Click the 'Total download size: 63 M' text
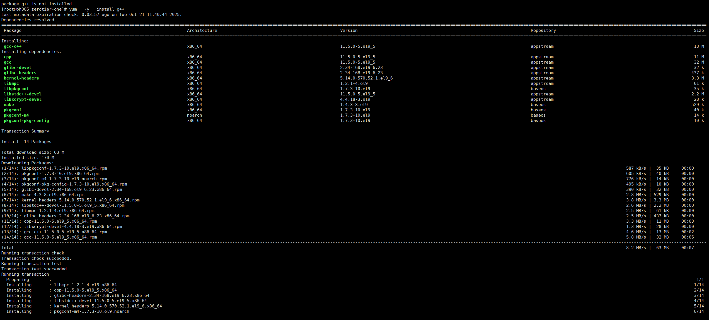 (33, 152)
